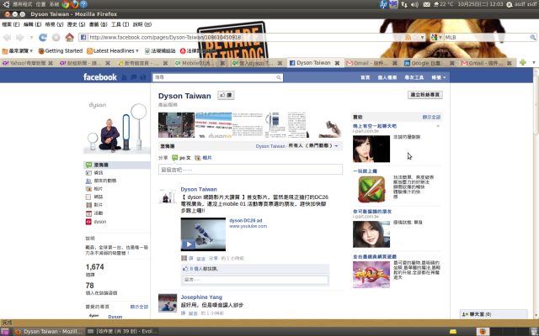Click the network connection icon in tray

click(404, 4)
